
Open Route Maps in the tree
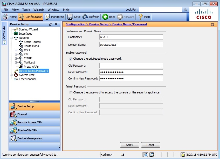[31, 46]
